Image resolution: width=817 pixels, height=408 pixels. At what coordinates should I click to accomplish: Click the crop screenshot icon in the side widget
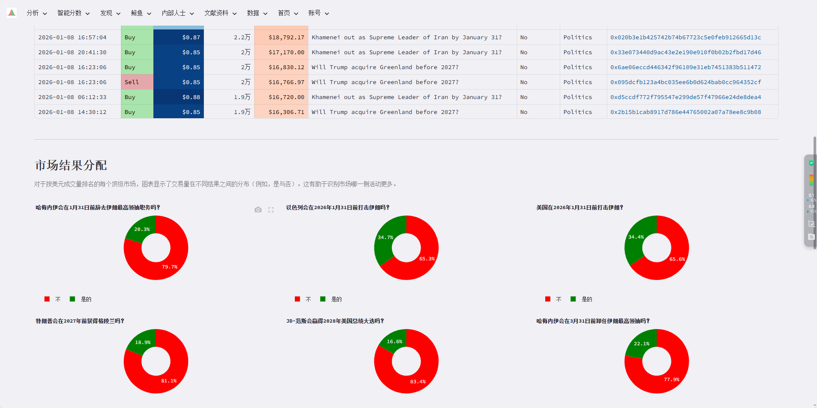(811, 224)
